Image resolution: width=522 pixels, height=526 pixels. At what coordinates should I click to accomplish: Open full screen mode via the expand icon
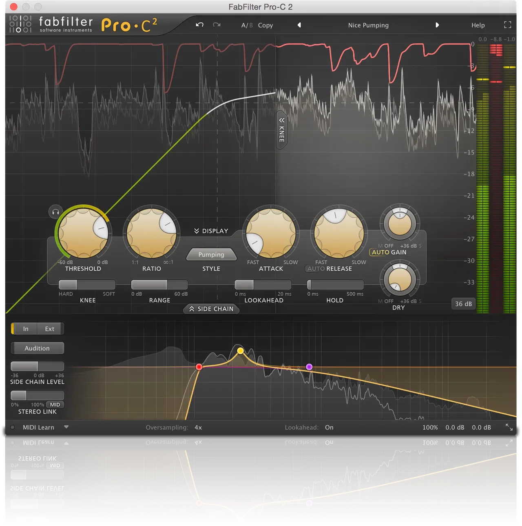click(508, 24)
